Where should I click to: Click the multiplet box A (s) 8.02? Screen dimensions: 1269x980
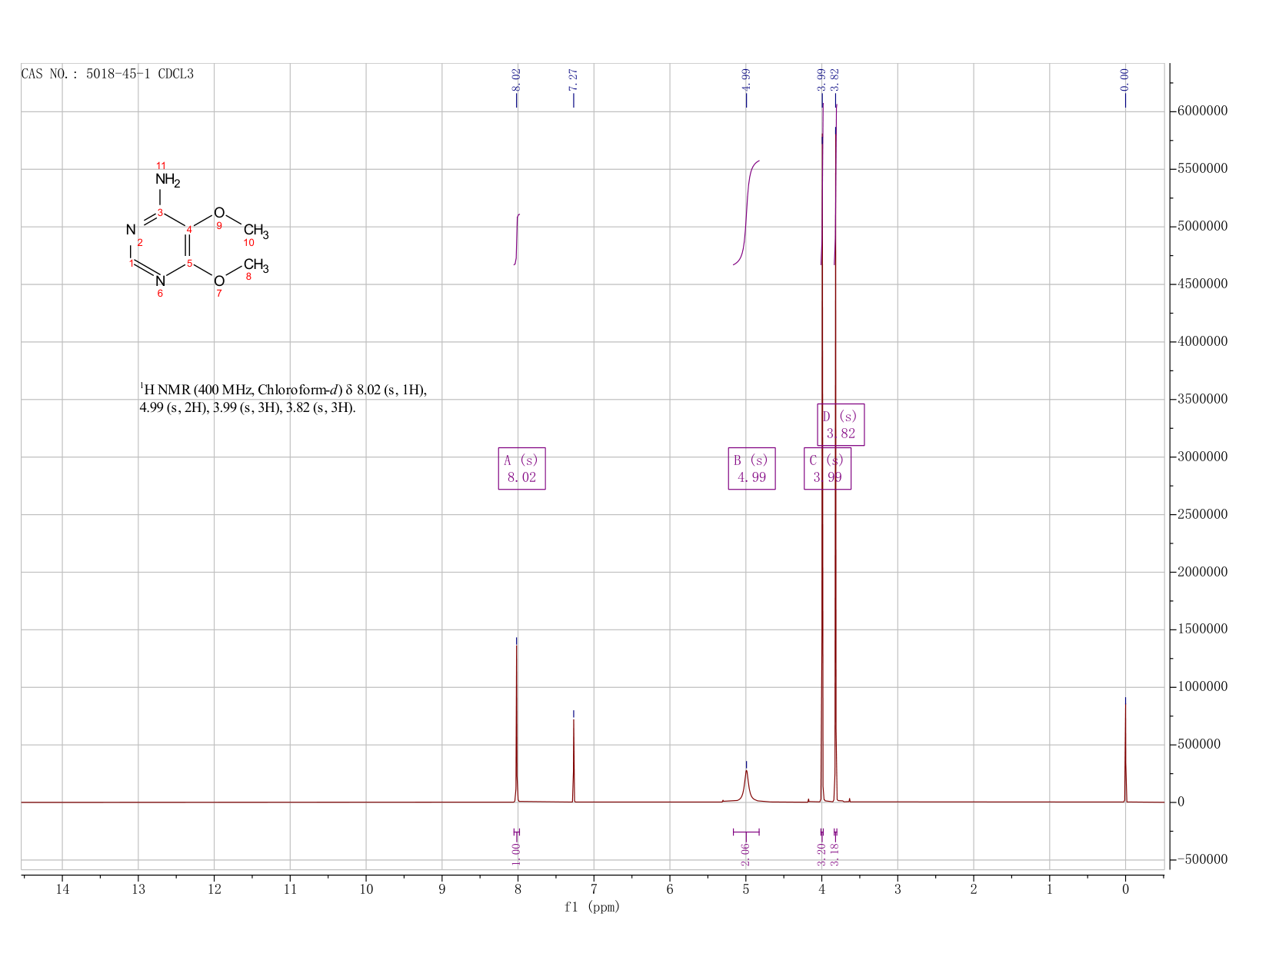click(521, 469)
